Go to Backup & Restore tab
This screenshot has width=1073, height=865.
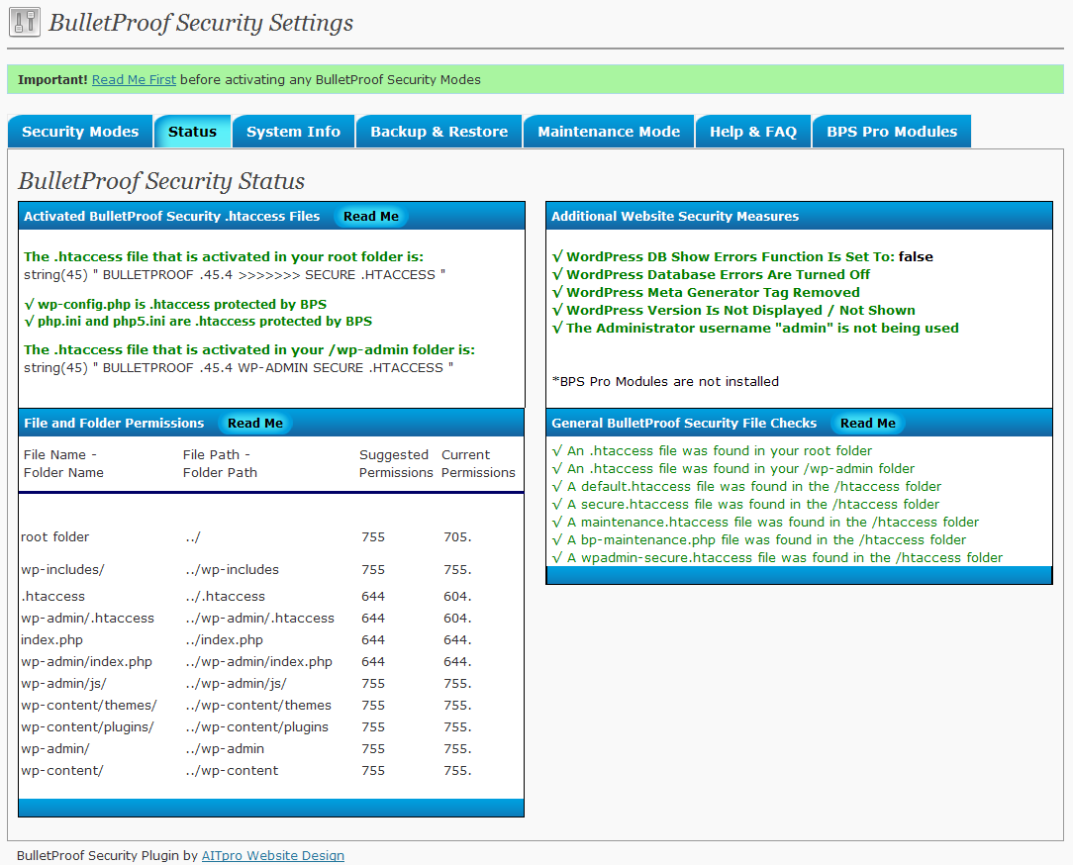[x=439, y=132]
